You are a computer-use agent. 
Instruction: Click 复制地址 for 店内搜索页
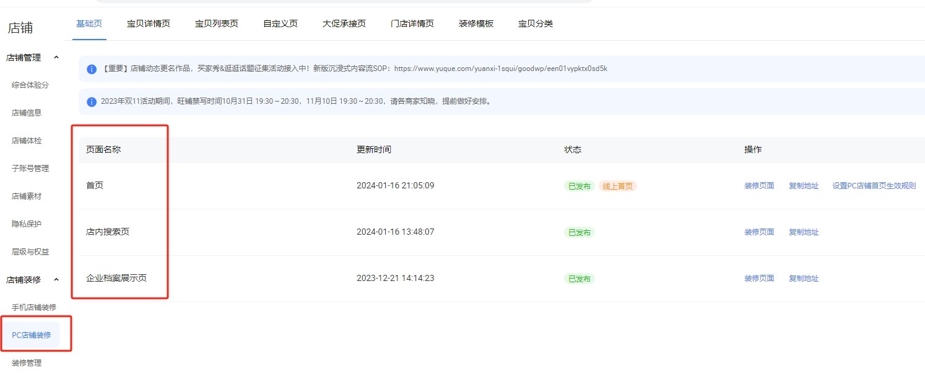(804, 232)
